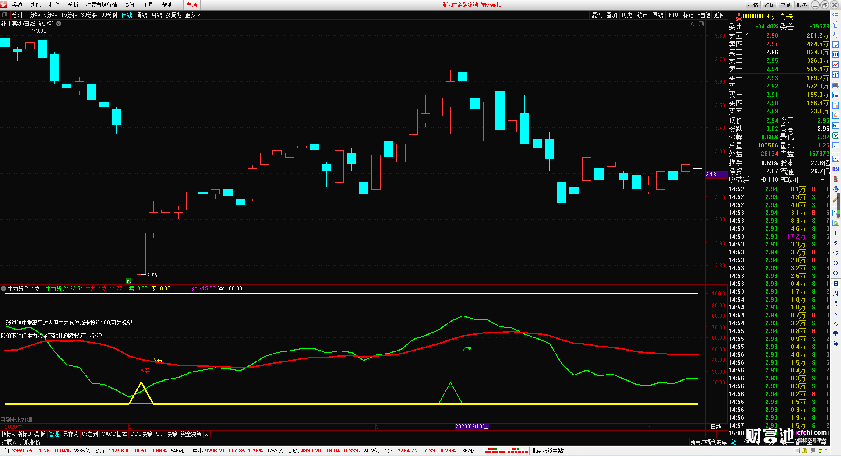This screenshot has height=456, width=841.
Task: Click the diamond icon at chart top-right corner
Action: click(693, 24)
